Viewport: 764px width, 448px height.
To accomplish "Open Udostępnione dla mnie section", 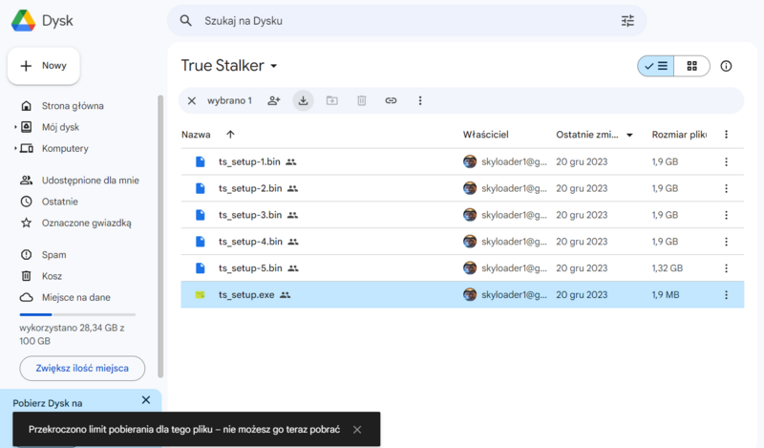I will click(90, 180).
